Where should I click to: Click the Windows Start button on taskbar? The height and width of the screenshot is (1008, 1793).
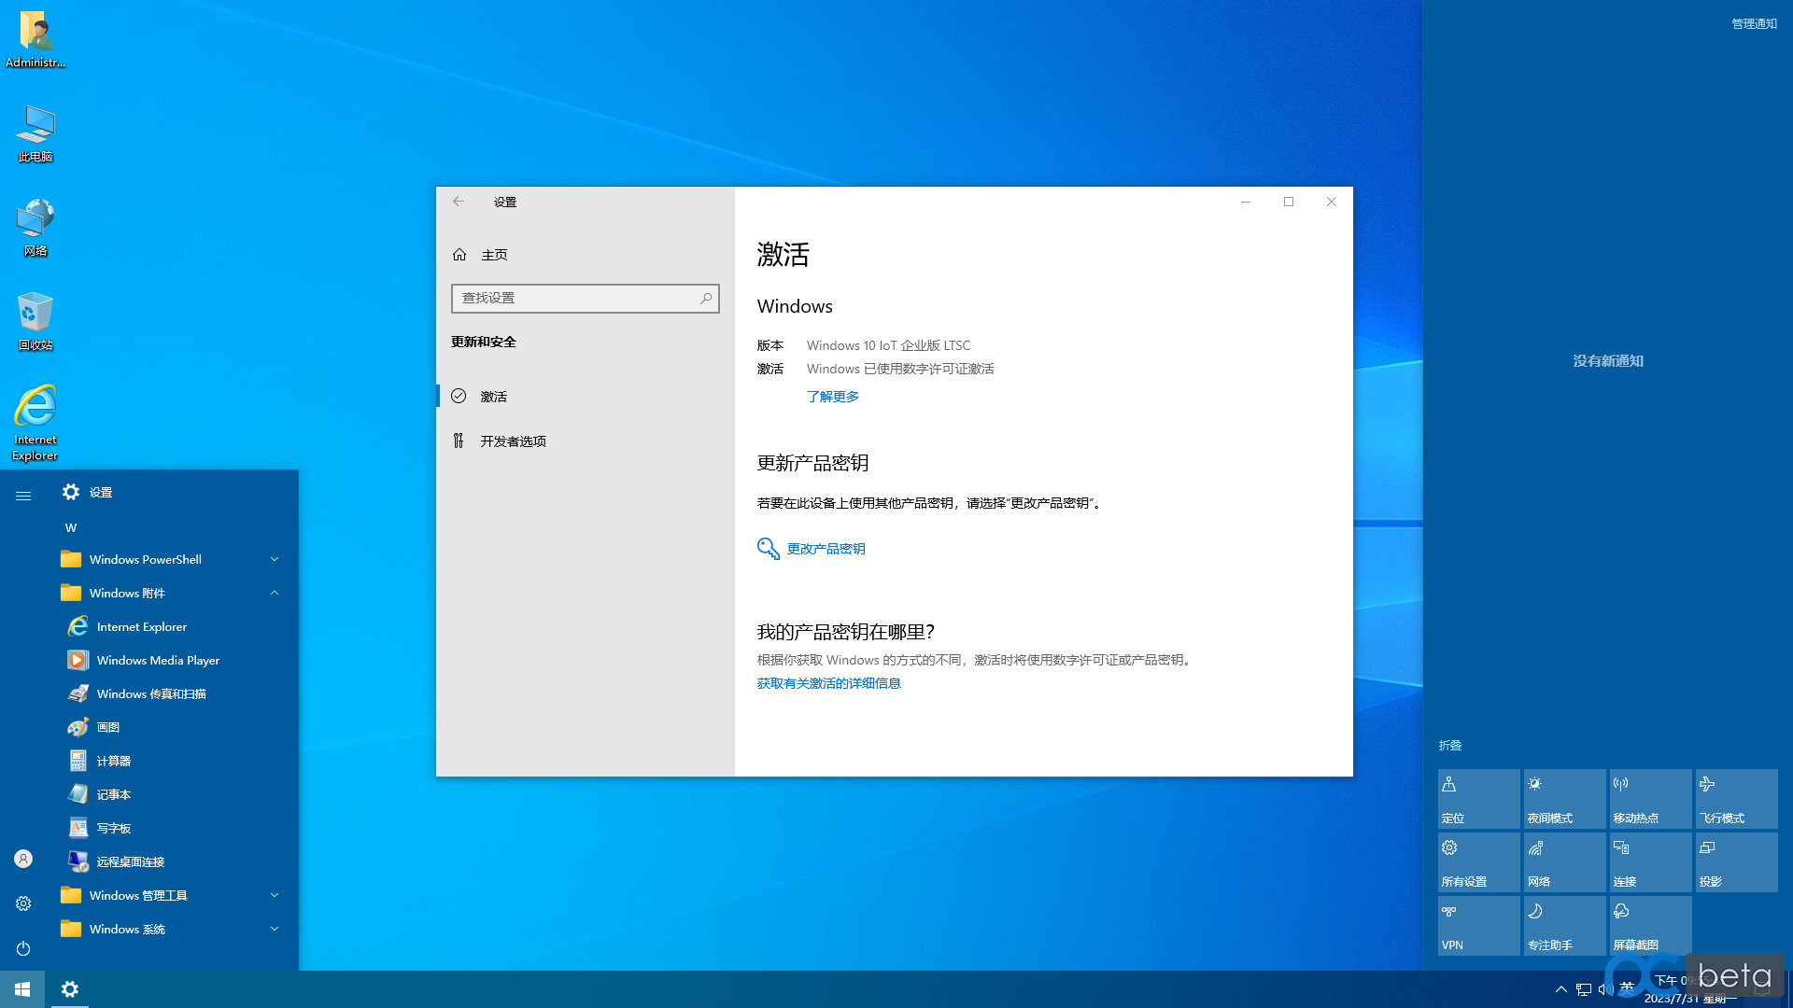pyautogui.click(x=22, y=989)
